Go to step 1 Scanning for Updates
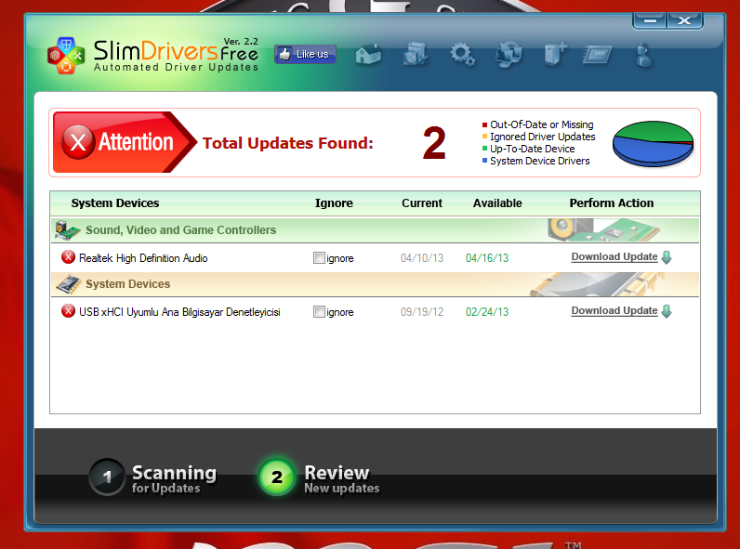 tap(152, 477)
